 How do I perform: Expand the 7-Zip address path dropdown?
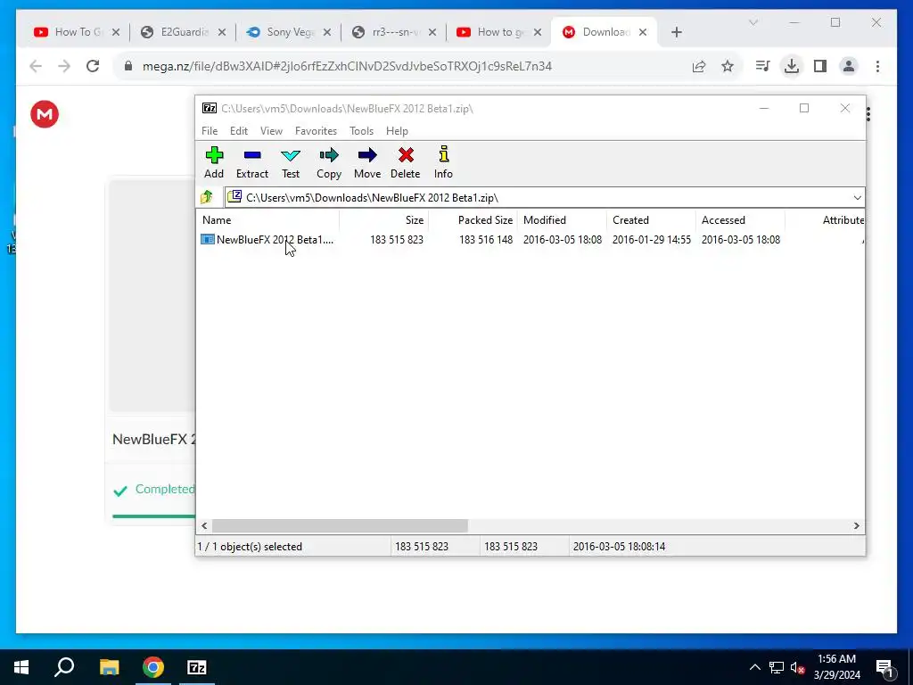pos(857,197)
